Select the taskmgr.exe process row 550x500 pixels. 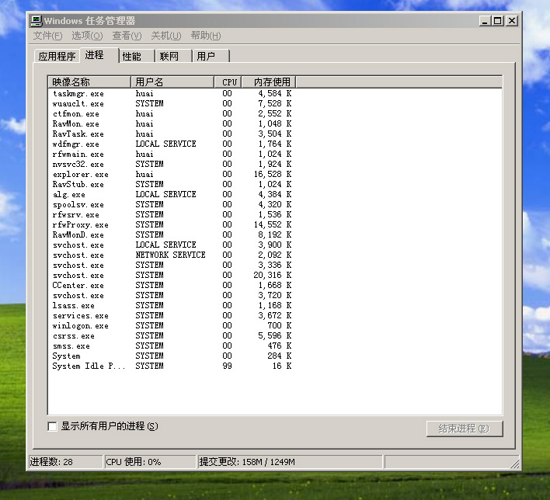coord(172,94)
